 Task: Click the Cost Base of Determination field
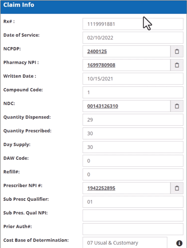click(125, 243)
